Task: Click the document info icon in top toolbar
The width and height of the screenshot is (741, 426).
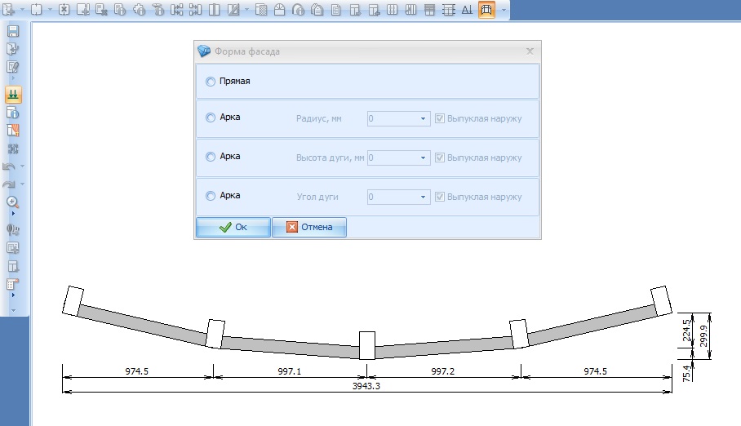Action: tap(120, 10)
